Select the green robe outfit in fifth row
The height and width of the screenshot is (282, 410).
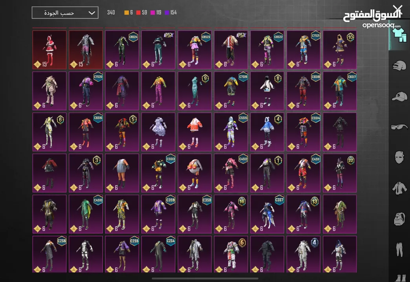(340, 214)
